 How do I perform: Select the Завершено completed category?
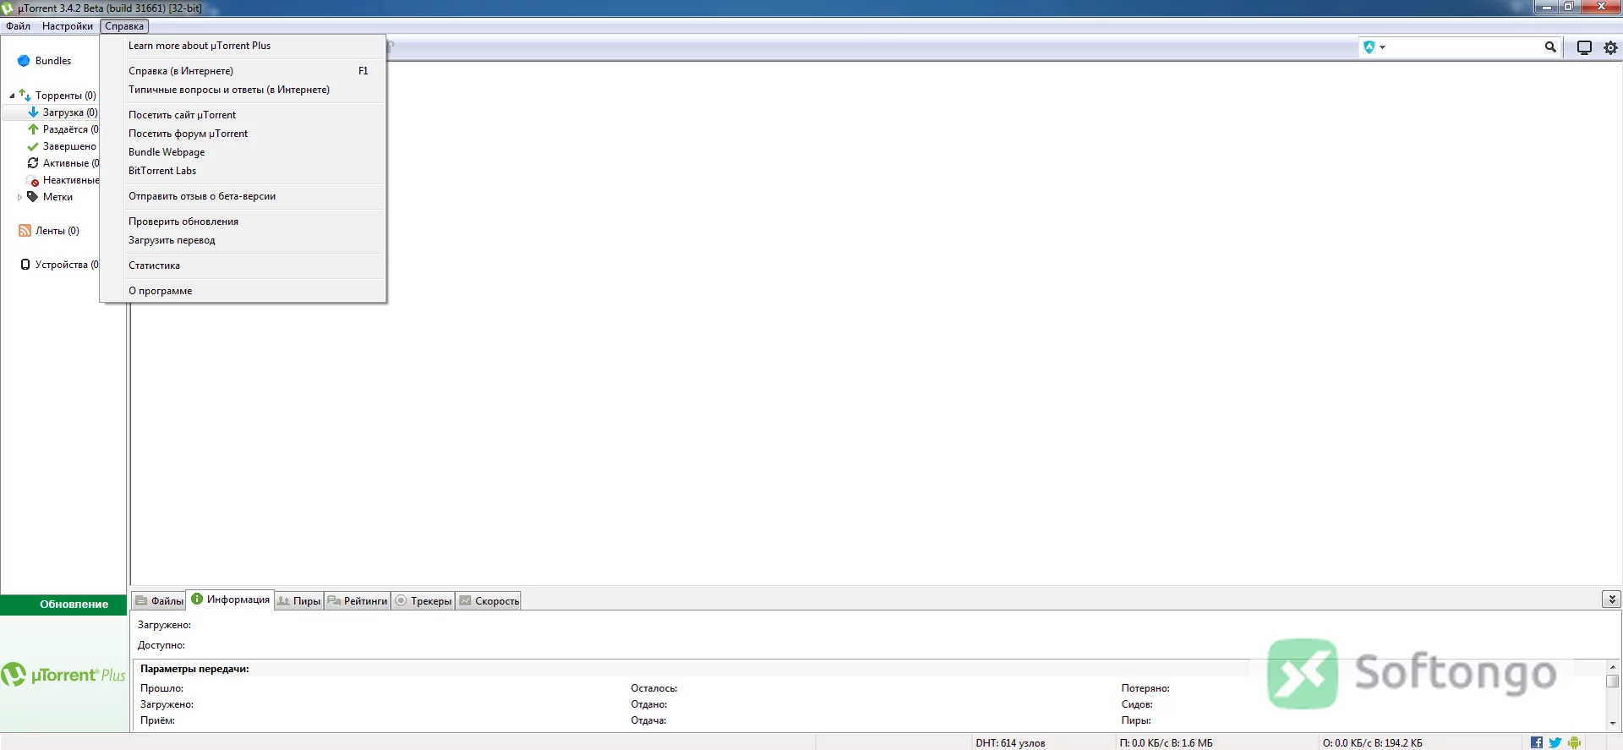[x=62, y=146]
